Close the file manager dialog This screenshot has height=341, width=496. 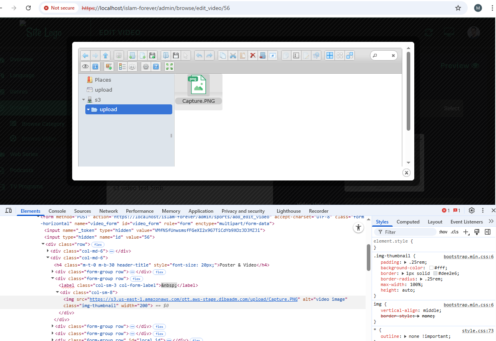tap(406, 172)
